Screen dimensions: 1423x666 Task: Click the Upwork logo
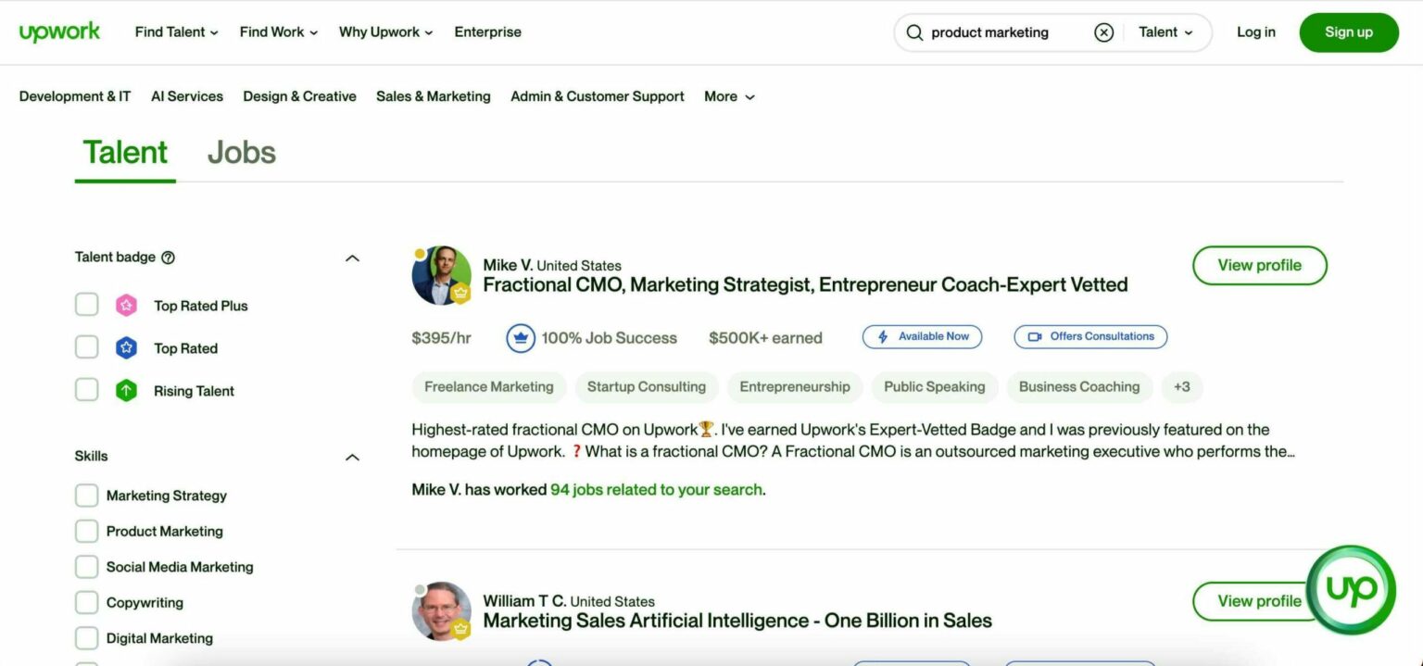[59, 31]
